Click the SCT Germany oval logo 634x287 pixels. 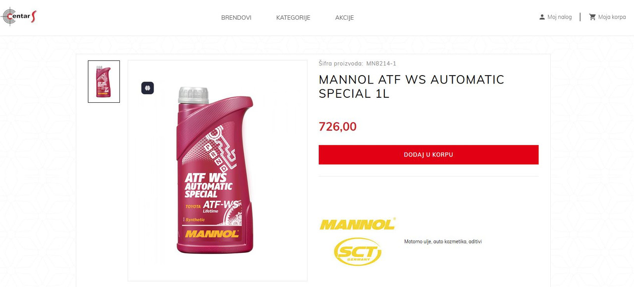(x=358, y=251)
